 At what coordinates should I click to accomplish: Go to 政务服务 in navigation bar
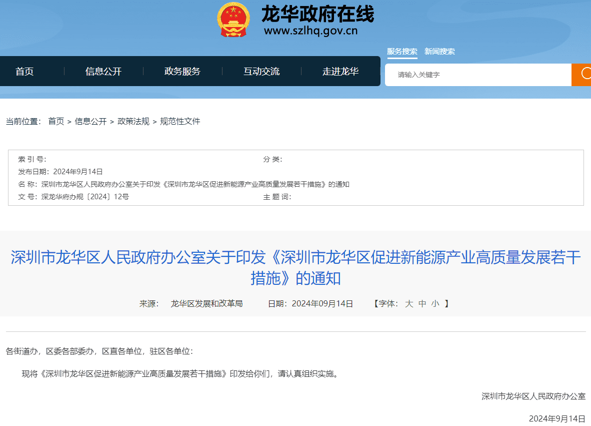(x=182, y=72)
